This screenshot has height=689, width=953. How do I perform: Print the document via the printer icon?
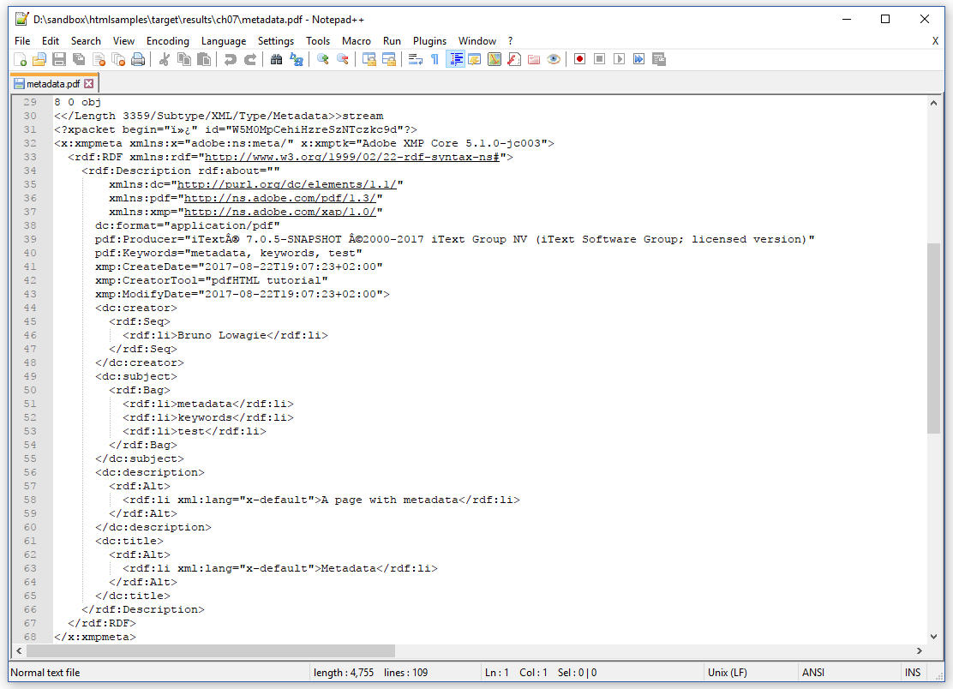coord(137,58)
